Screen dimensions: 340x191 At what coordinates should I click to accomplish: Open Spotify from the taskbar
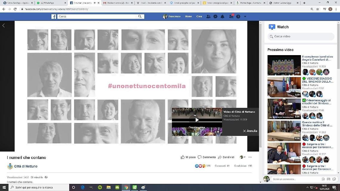(x=100, y=187)
